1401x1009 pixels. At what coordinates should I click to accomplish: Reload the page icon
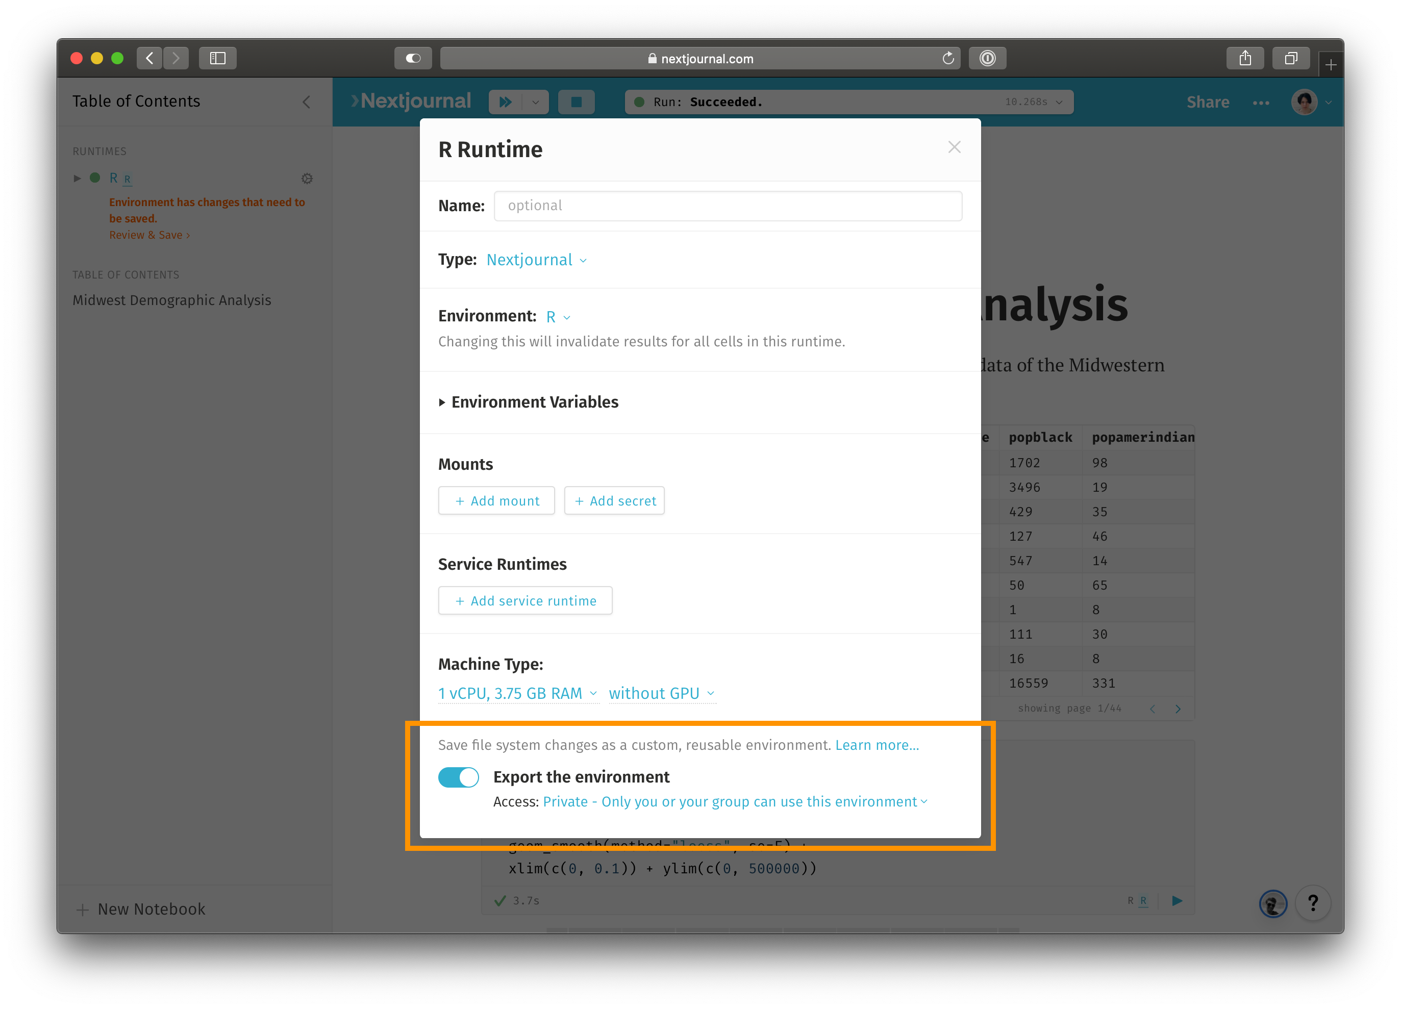pos(947,58)
